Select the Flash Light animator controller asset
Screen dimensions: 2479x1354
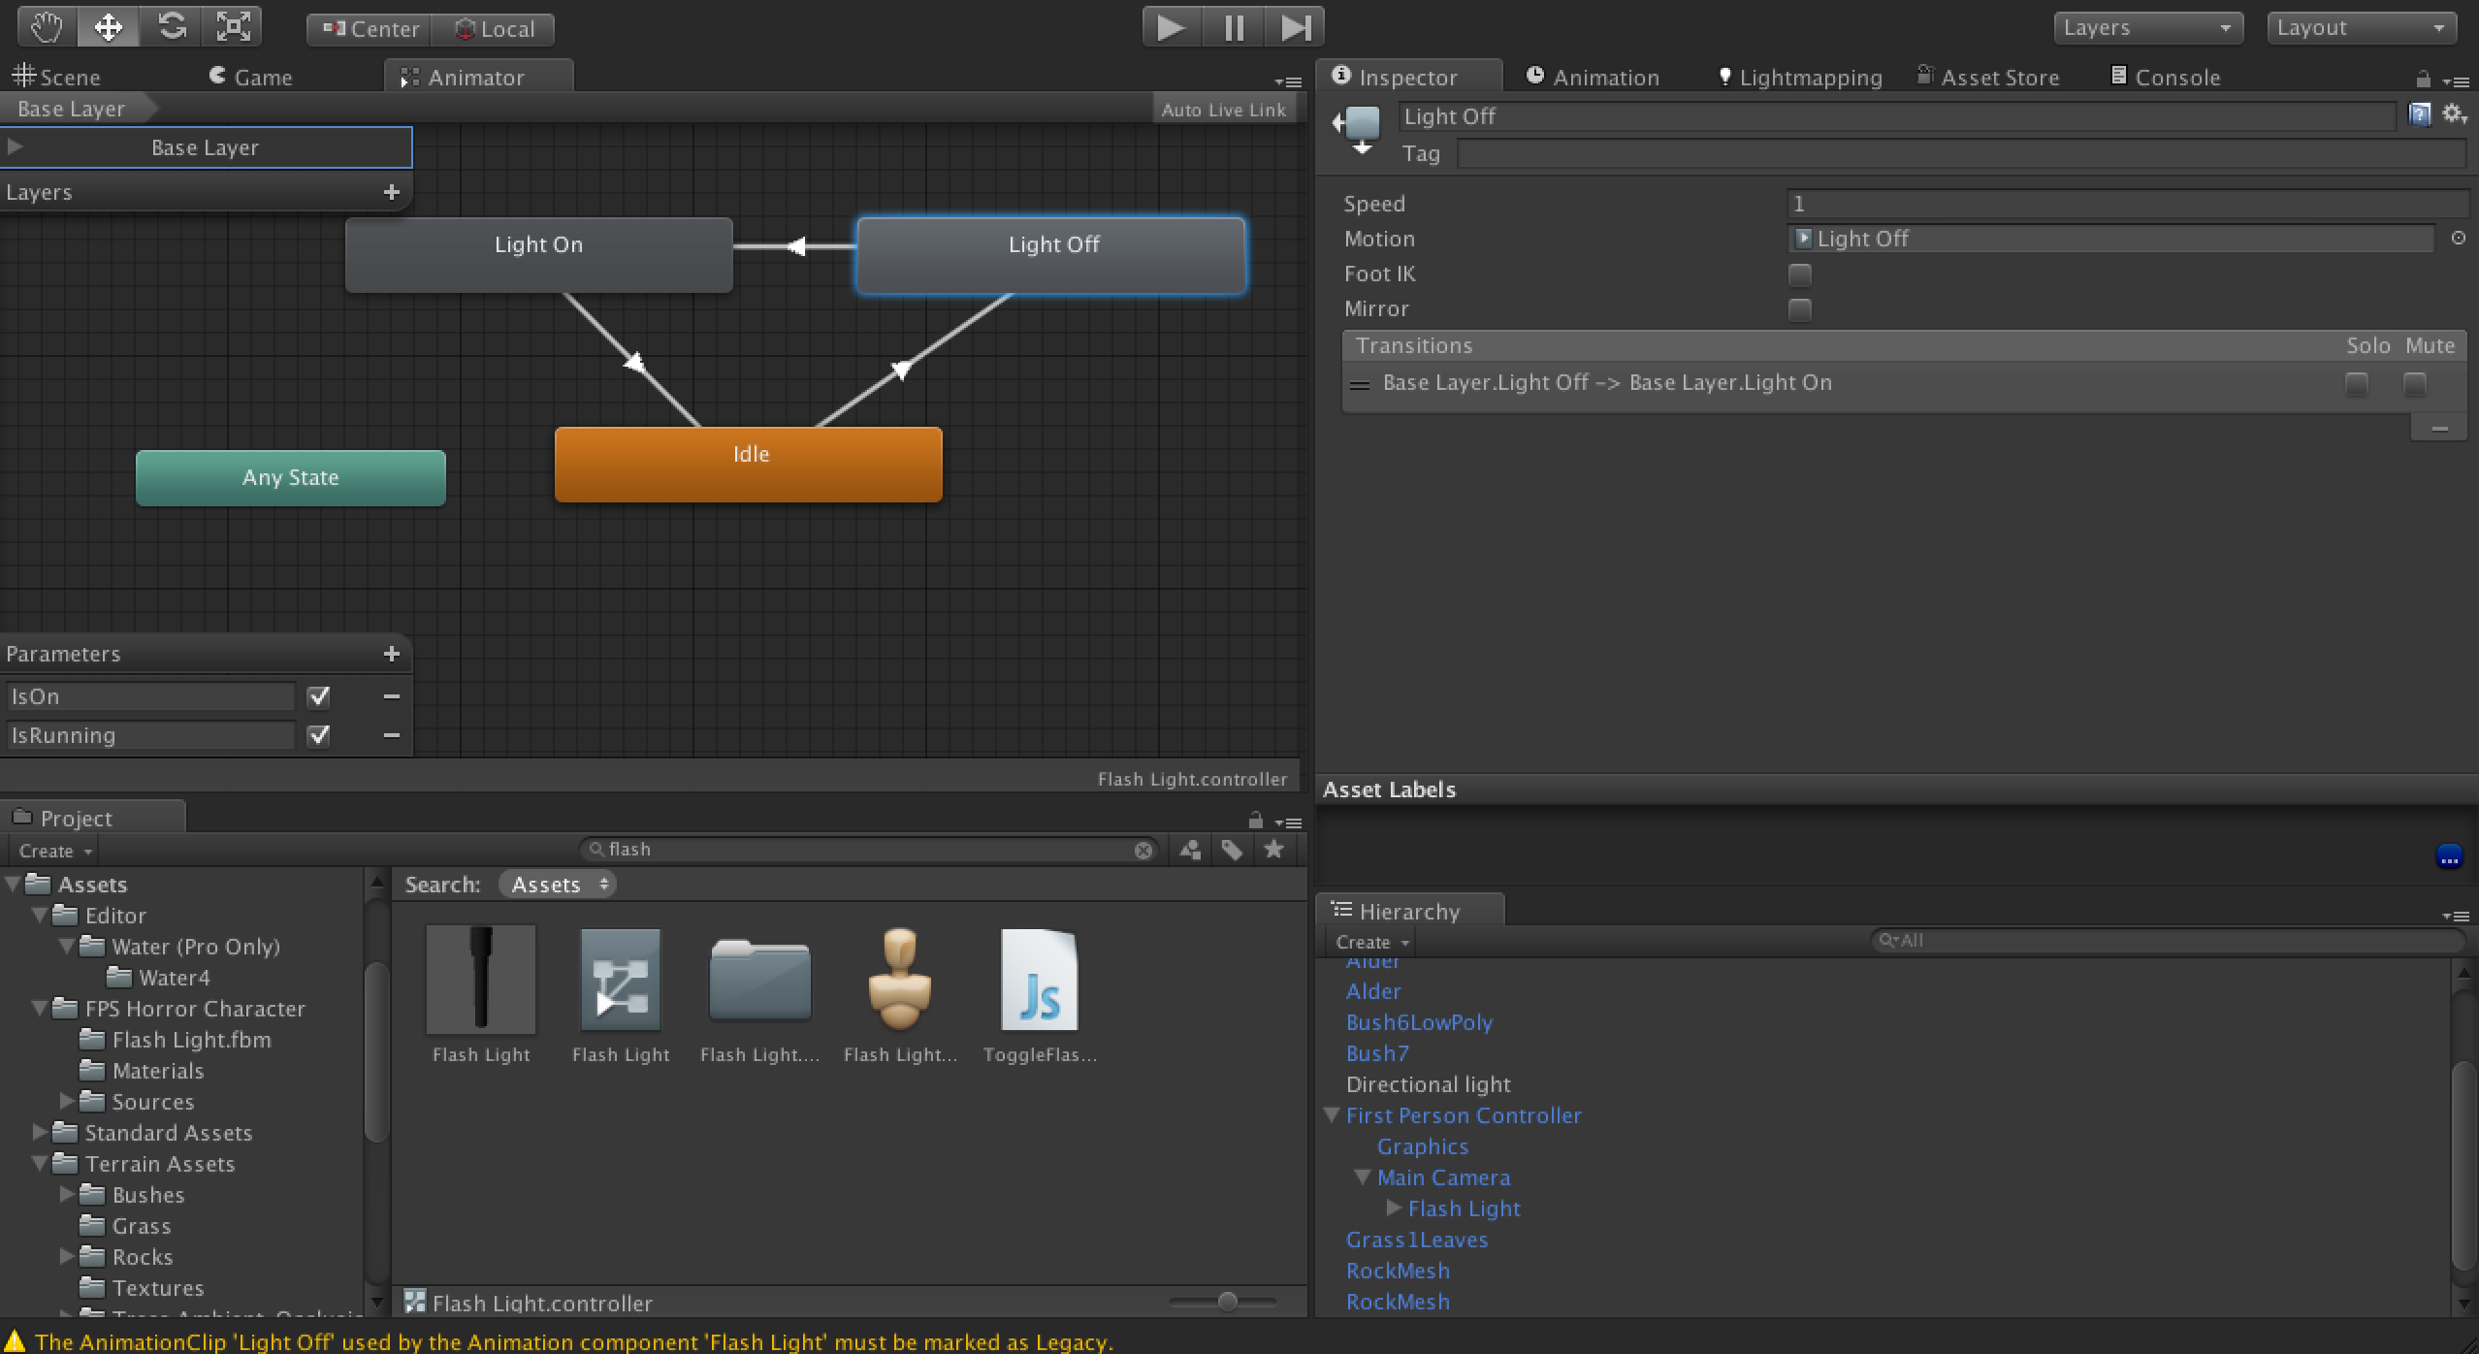621,995
